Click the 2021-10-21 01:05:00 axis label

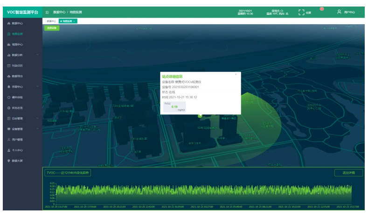(x=173, y=207)
